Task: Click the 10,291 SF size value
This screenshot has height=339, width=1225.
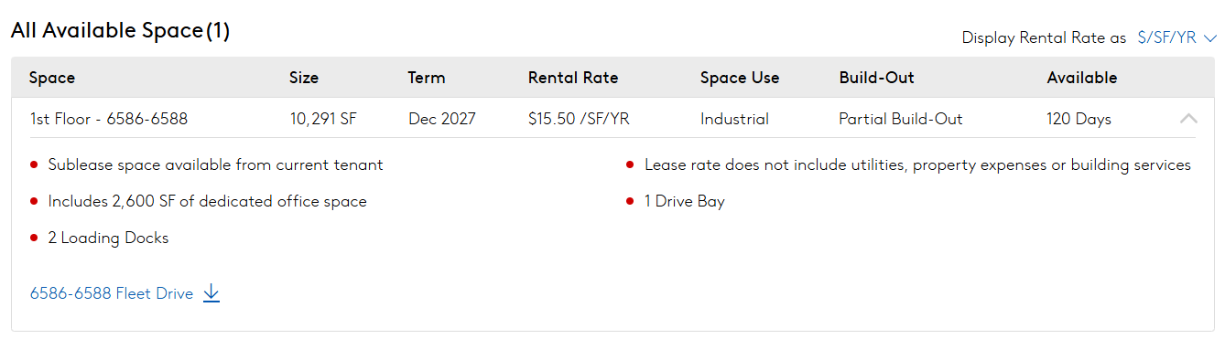Action: (x=323, y=119)
